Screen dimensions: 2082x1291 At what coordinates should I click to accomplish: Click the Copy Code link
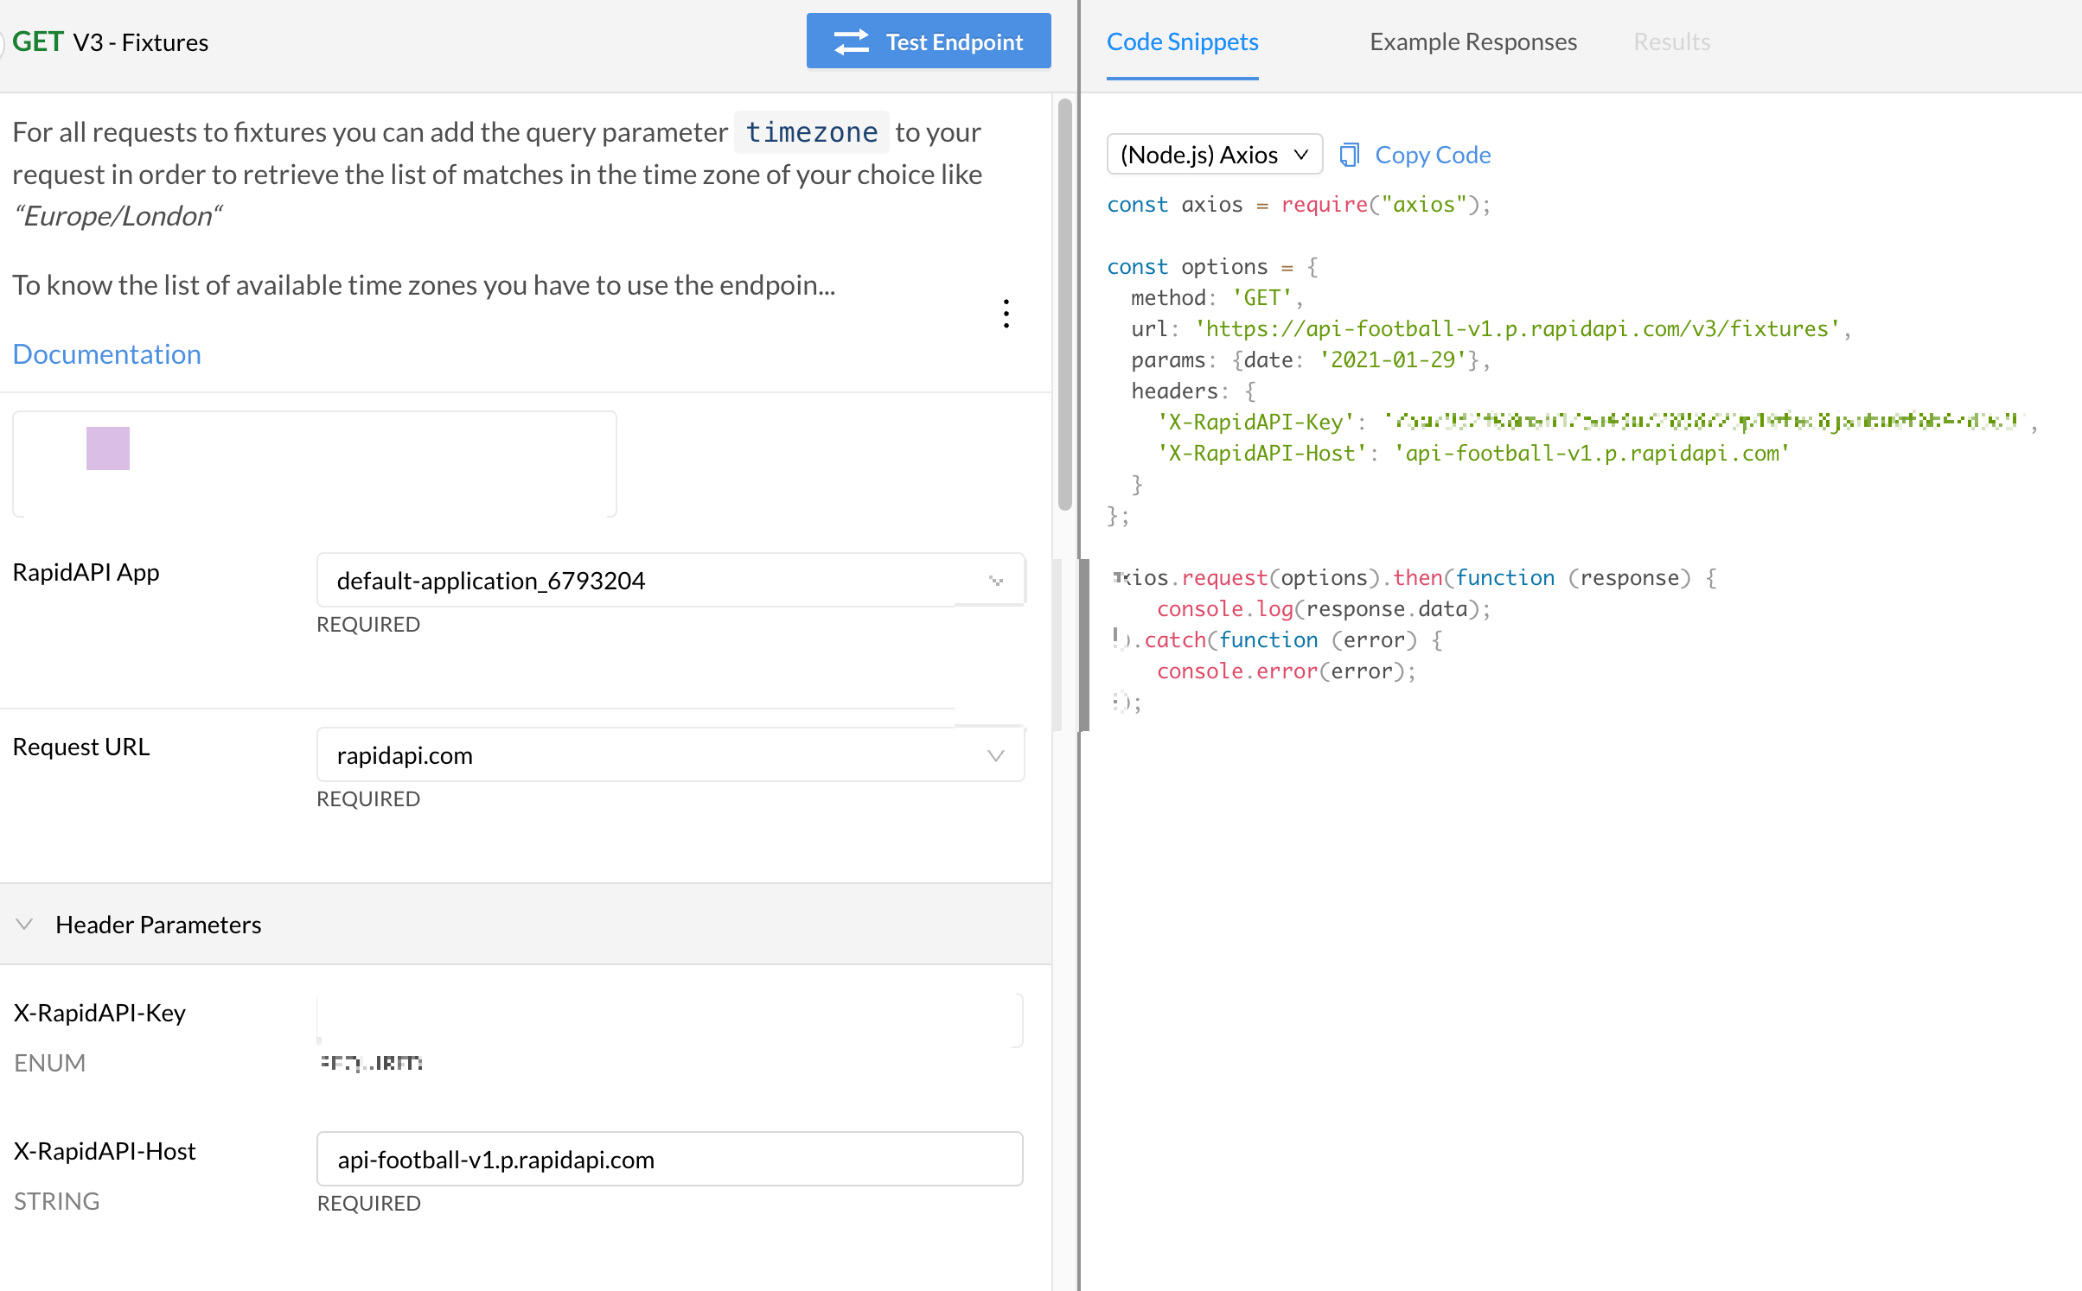tap(1433, 155)
